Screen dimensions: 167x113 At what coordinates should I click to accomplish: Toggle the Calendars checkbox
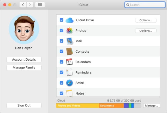[62, 62]
